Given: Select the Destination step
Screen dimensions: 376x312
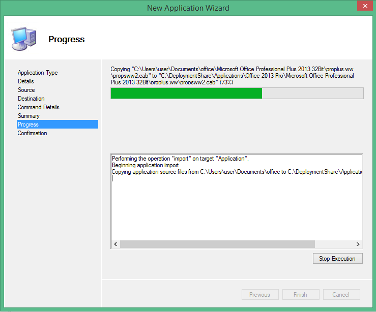Looking at the screenshot, I should click(x=31, y=99).
